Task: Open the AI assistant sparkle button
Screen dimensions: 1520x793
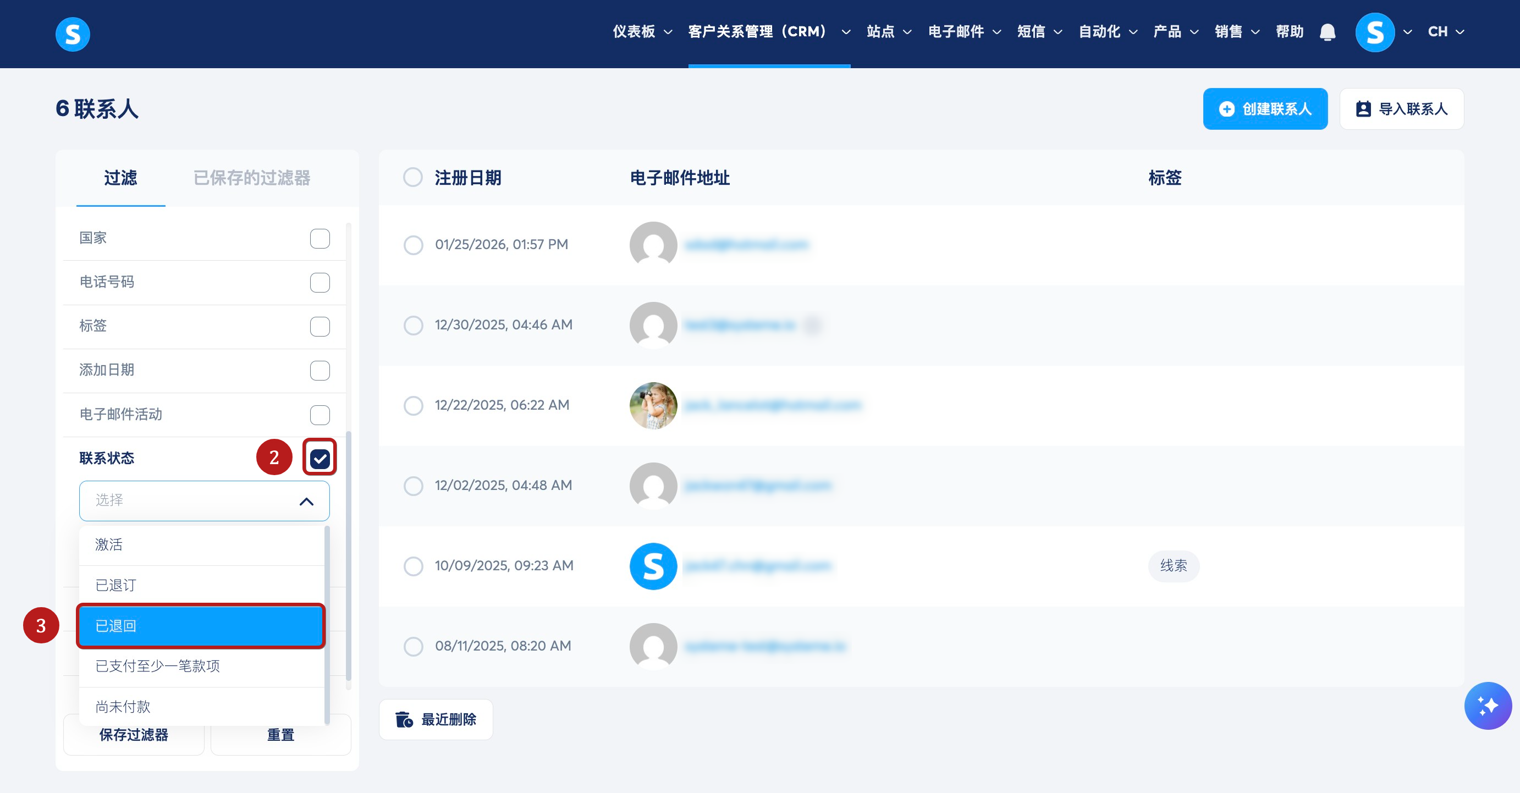Action: (1487, 705)
